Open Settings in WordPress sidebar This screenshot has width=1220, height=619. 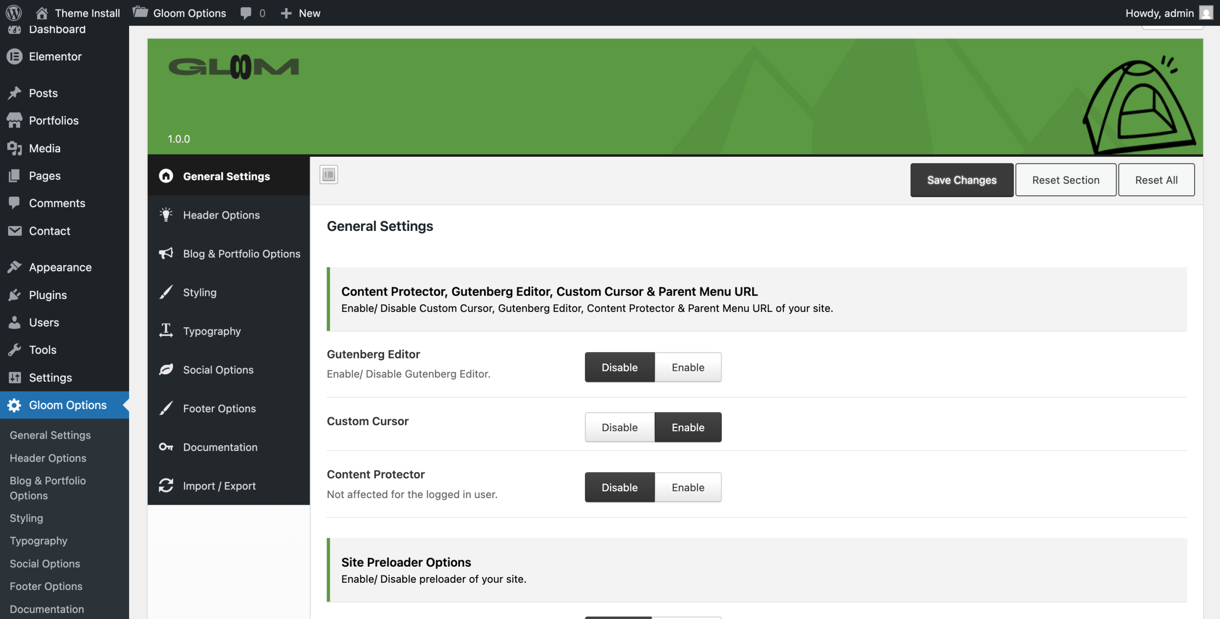point(64,378)
